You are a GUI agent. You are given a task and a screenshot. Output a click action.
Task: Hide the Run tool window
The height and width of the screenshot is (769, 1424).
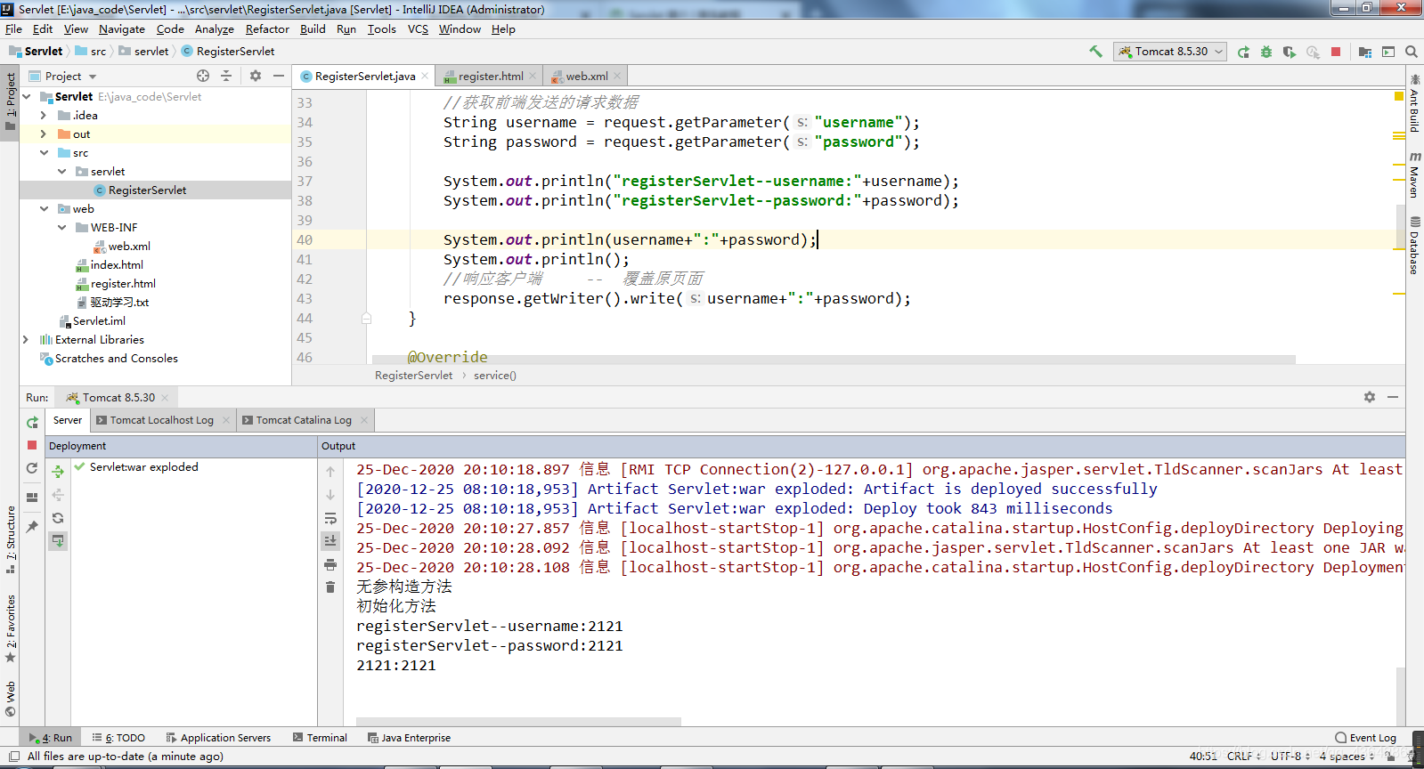tap(1393, 397)
